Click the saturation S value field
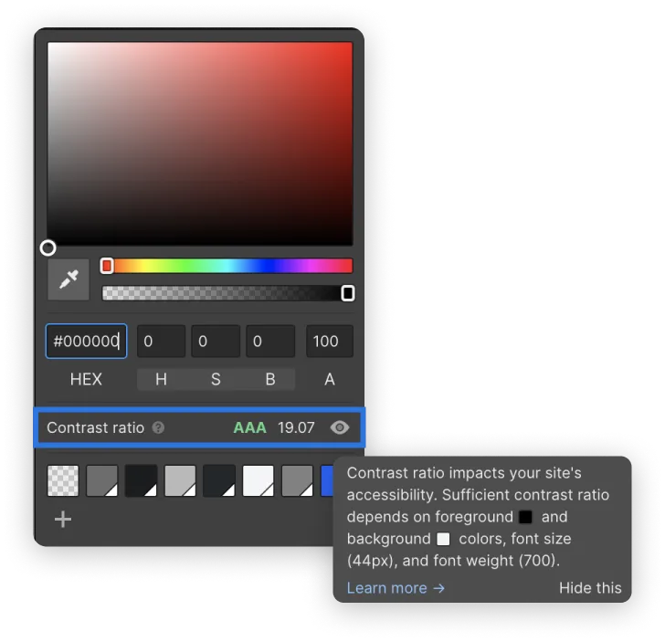The width and height of the screenshot is (665, 642). tap(216, 341)
